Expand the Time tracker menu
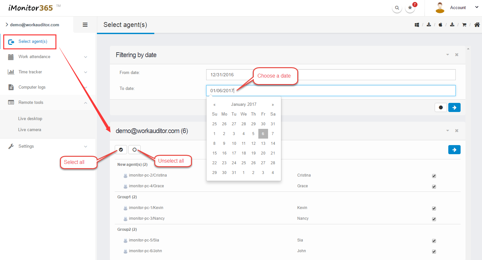 point(86,72)
